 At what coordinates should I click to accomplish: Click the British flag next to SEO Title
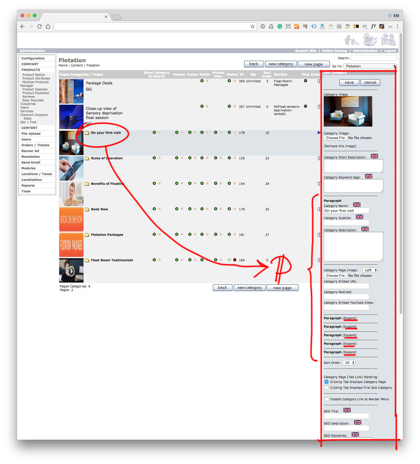click(x=347, y=410)
